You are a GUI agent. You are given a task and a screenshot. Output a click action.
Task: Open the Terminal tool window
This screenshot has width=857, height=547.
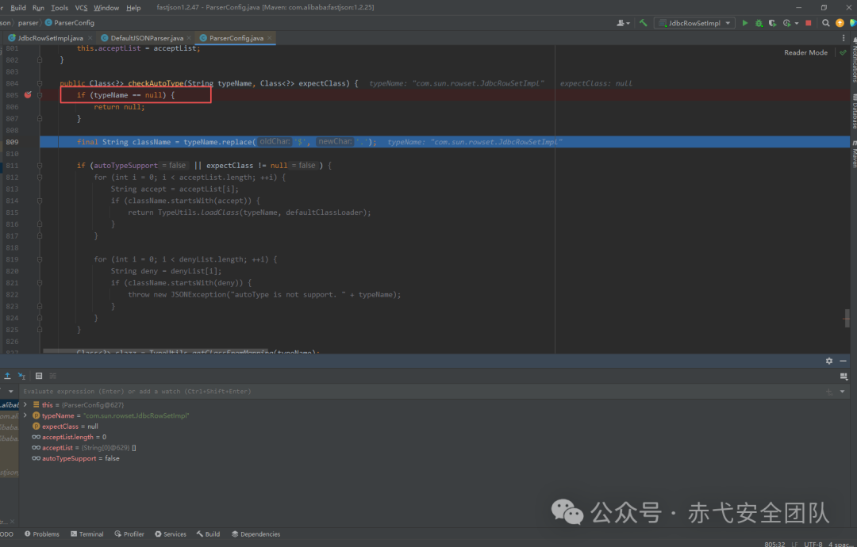coord(87,534)
